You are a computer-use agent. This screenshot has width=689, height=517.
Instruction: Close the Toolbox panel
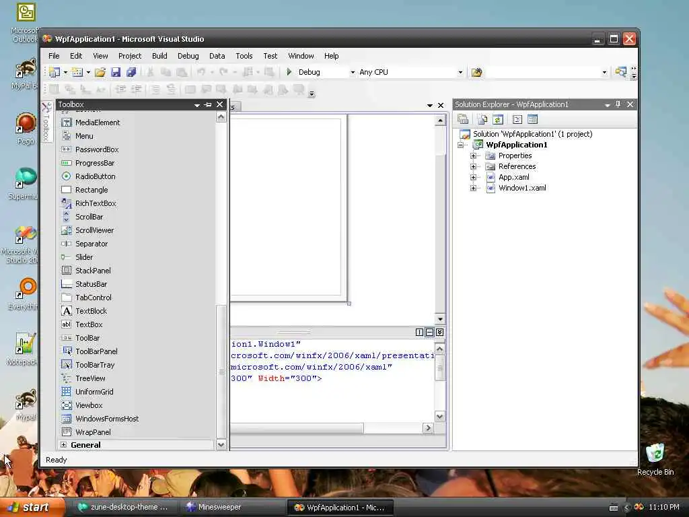coord(220,104)
